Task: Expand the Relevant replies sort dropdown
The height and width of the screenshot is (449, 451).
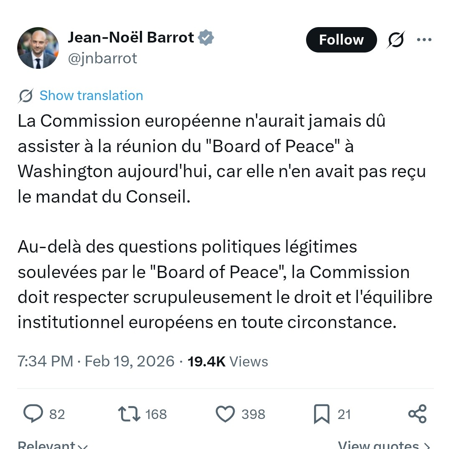Action: (x=53, y=444)
